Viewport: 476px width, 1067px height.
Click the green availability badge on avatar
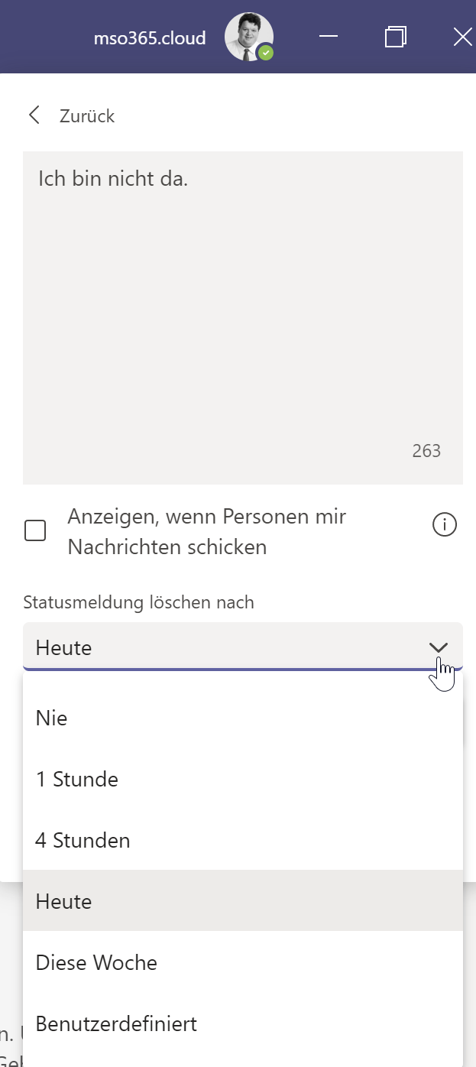pos(265,53)
